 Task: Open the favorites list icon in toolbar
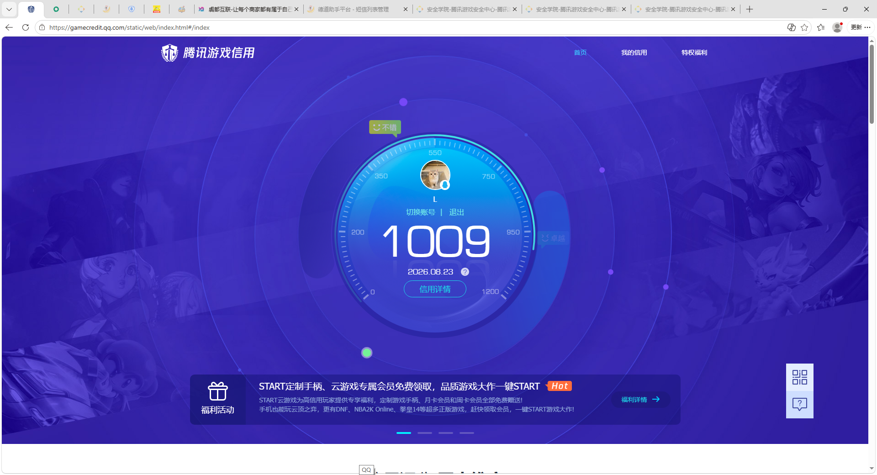pyautogui.click(x=821, y=27)
